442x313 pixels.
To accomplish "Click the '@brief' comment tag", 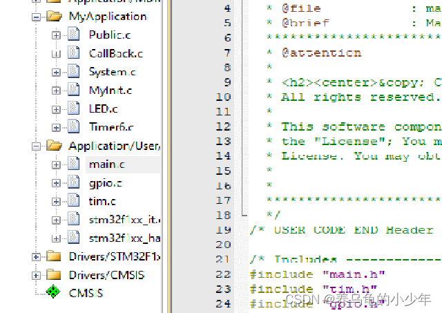I will pyautogui.click(x=305, y=23).
